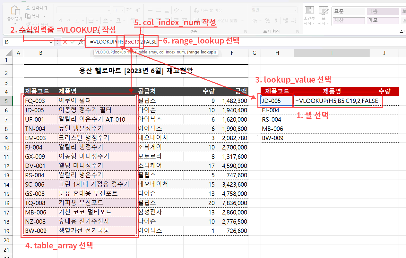Click the Cut (잘라내기) scissors icon
The width and height of the screenshot is (406, 258).
click(x=28, y=8)
